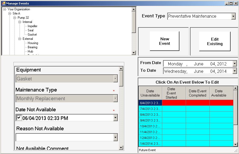Select Bearing in the equipment tree
The image size is (239, 154).
pos(32,47)
